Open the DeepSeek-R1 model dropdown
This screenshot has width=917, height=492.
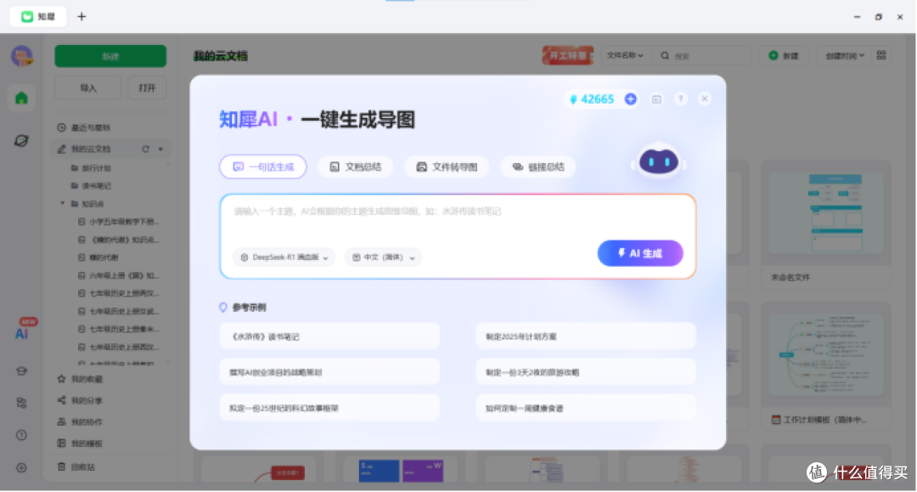[284, 257]
